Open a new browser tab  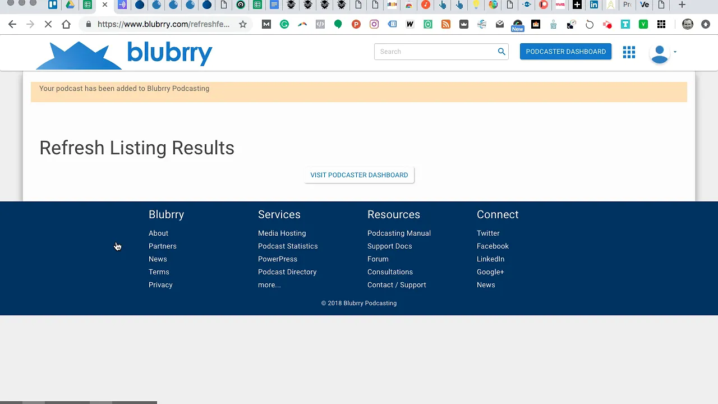tap(682, 5)
